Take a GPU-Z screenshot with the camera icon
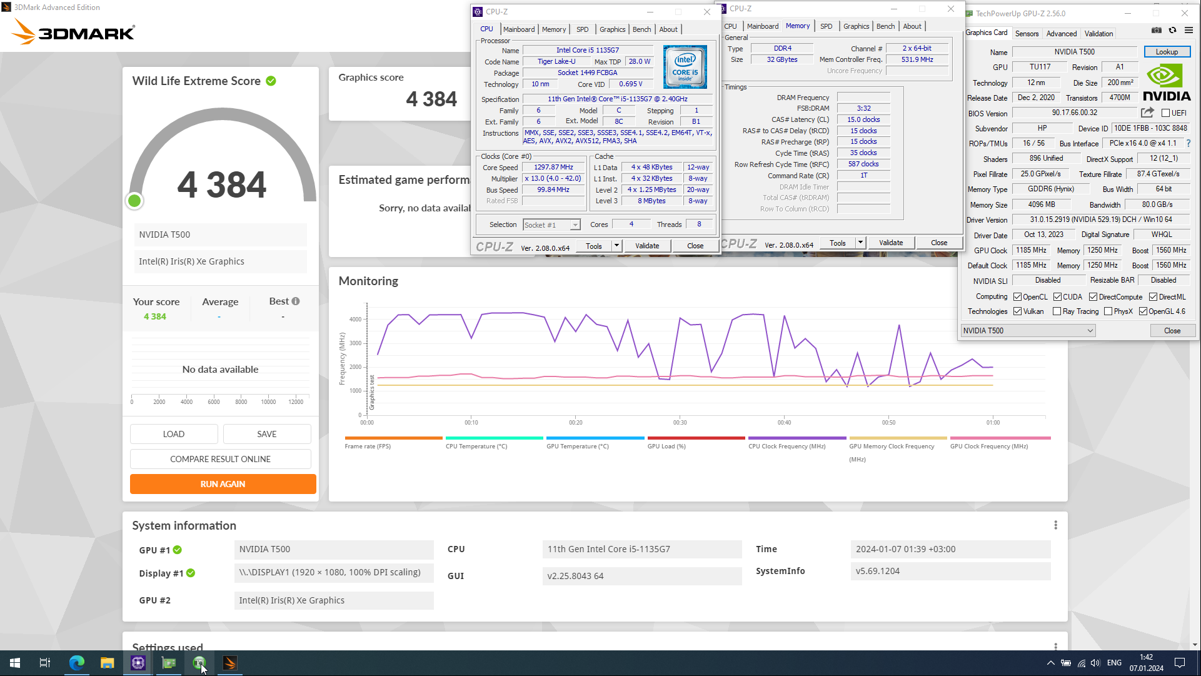Viewport: 1201px width, 676px height. click(1157, 30)
